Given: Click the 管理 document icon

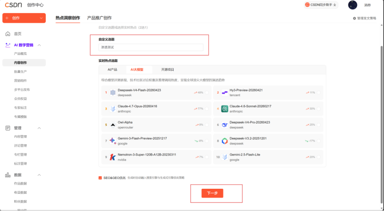Looking at the screenshot, I should pos(8,128).
